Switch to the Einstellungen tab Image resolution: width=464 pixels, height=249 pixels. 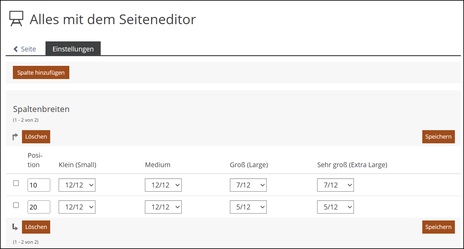(73, 49)
